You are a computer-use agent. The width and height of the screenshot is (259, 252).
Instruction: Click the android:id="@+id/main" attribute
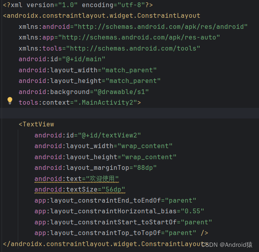tap(62, 59)
